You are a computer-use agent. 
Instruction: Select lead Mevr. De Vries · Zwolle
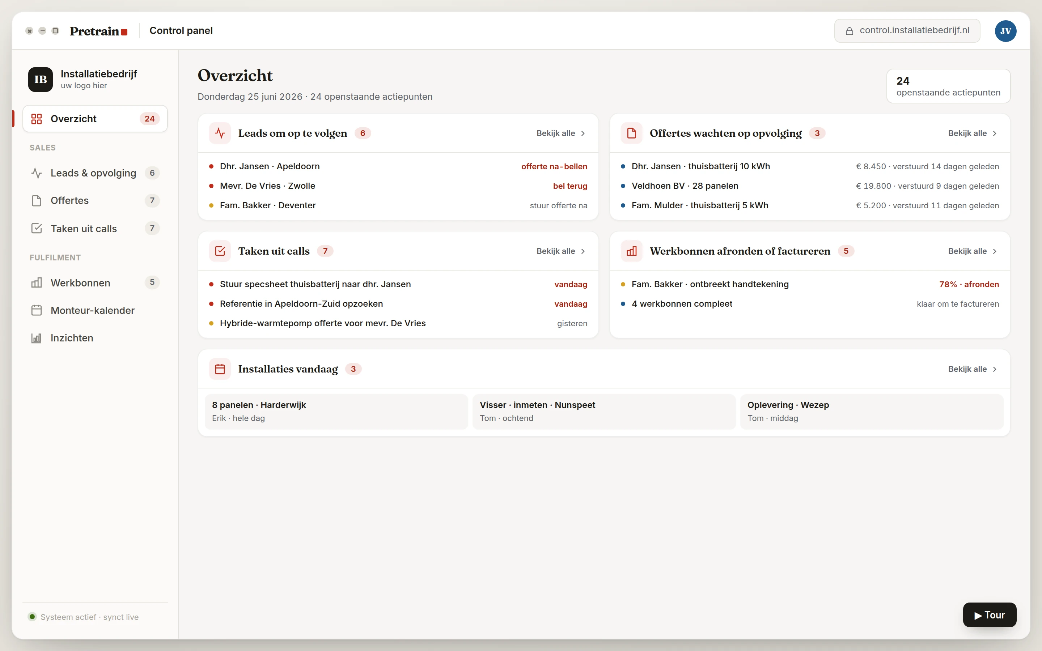[x=398, y=186]
